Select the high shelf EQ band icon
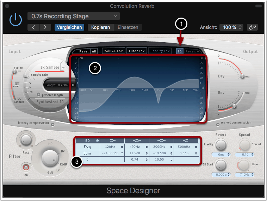The image size is (267, 201). (x=185, y=140)
